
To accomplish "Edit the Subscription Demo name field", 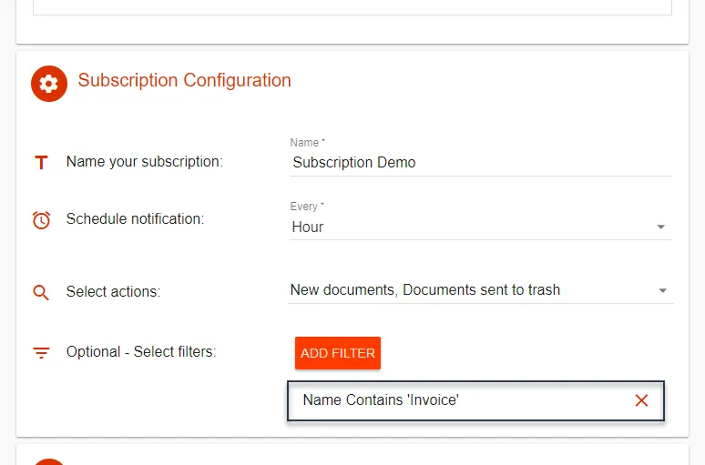I will [x=481, y=163].
